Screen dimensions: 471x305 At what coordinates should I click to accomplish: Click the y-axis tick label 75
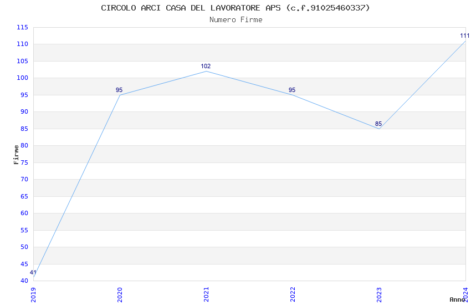pyautogui.click(x=24, y=162)
